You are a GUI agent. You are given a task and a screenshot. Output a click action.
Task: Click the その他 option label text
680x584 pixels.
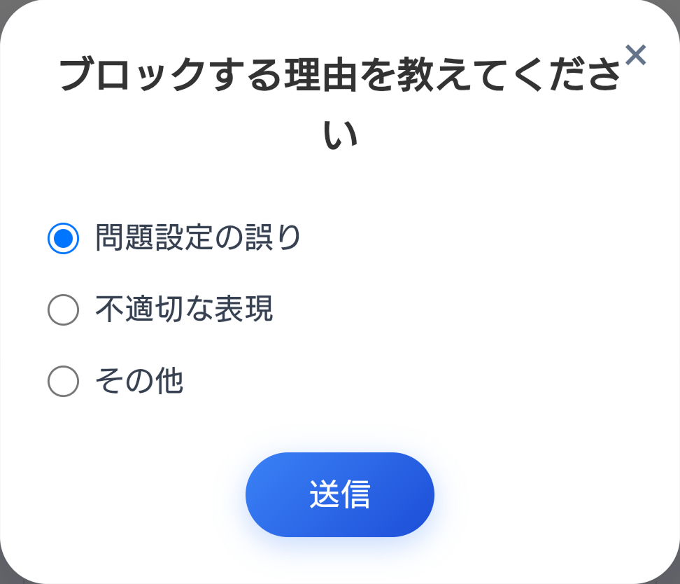click(x=139, y=381)
